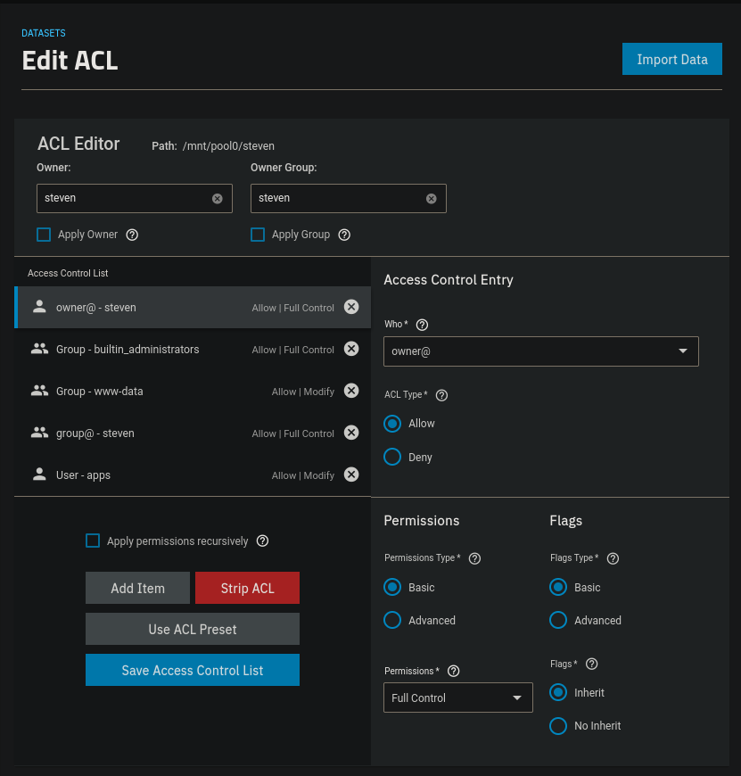The height and width of the screenshot is (776, 741).
Task: Show help for the Who field
Action: 422,325
